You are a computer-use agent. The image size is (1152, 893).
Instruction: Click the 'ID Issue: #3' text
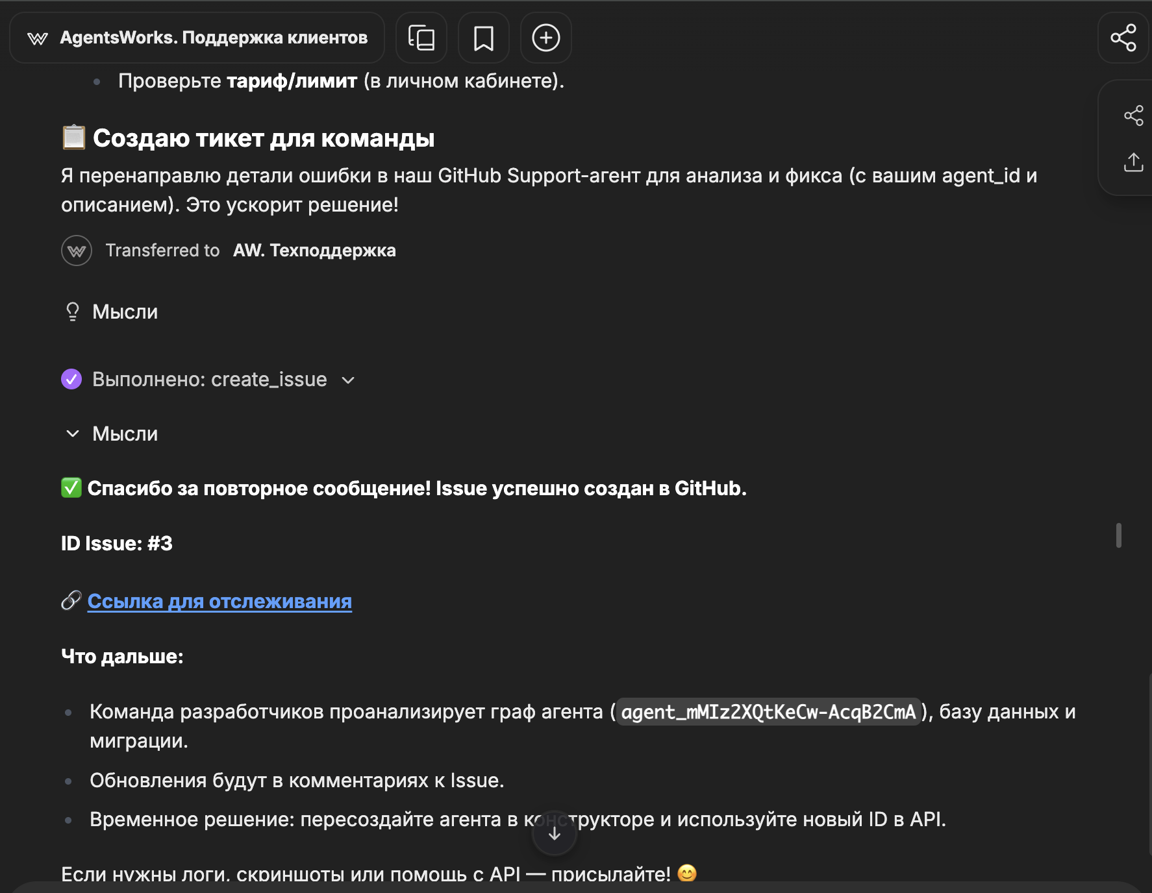click(x=117, y=544)
